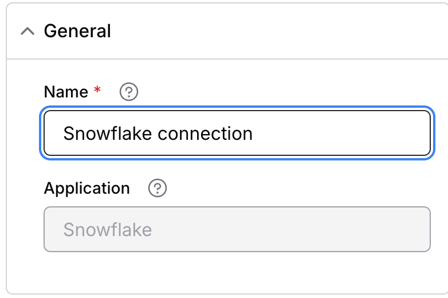
Task: Place cursor after 'Snowflake connection' text
Action: pos(254,134)
